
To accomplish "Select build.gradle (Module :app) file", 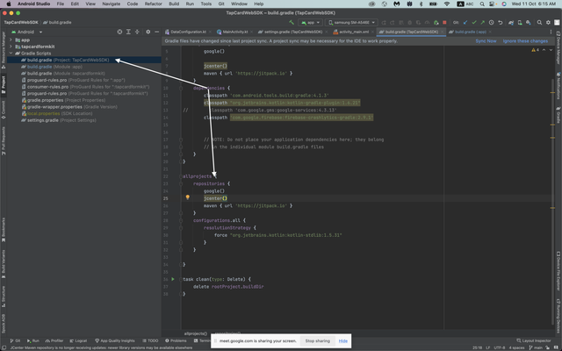I will pos(52,67).
